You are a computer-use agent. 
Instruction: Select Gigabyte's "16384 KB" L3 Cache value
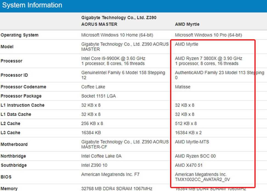pos(91,133)
